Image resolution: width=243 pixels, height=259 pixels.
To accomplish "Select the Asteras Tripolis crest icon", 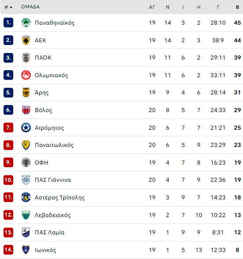I will click(26, 197).
